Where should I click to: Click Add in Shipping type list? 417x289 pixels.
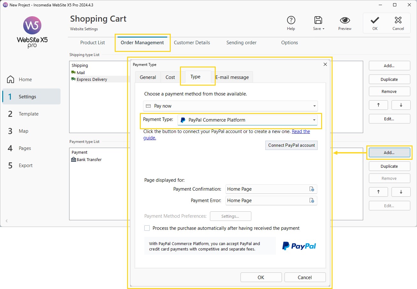(x=389, y=66)
